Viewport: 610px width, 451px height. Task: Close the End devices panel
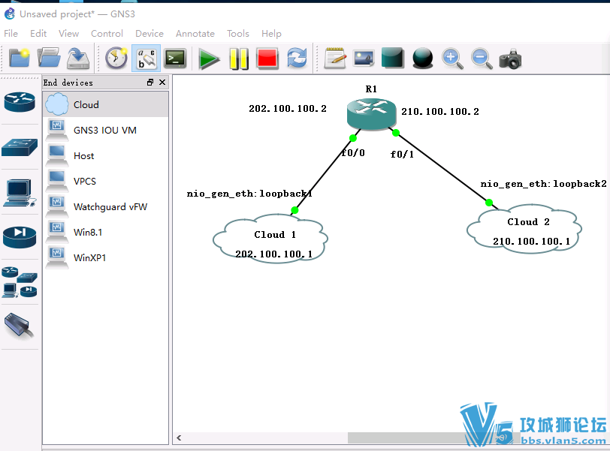(162, 83)
